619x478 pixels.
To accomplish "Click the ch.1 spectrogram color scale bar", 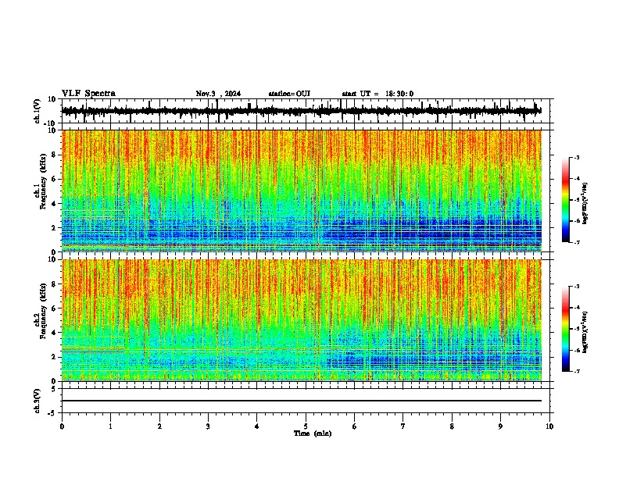I will tap(565, 200).
